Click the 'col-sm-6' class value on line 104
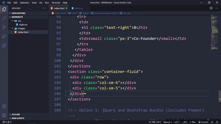The width and height of the screenshot is (221, 124). [x=109, y=83]
